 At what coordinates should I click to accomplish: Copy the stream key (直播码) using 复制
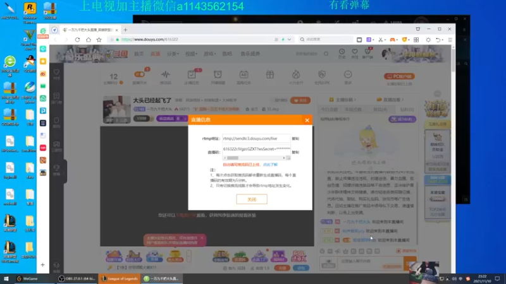(295, 152)
